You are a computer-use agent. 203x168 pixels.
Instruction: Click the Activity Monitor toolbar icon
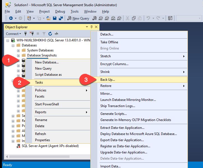coord(170,18)
